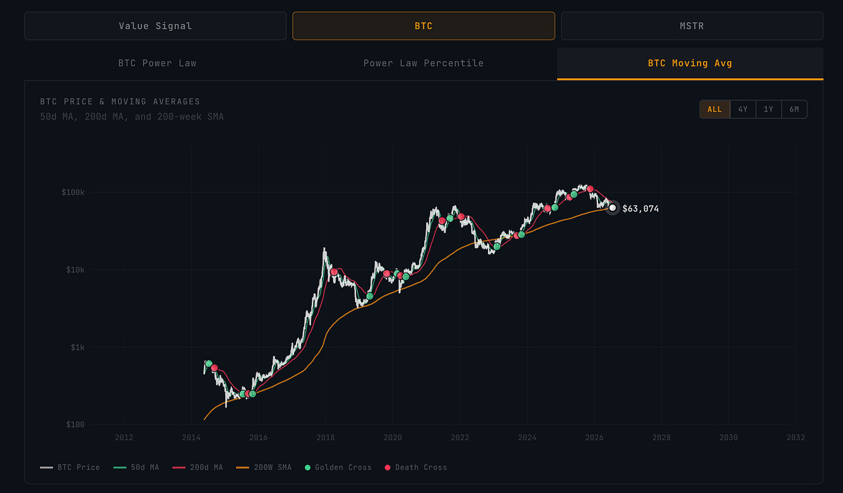The height and width of the screenshot is (493, 843).
Task: Click the Golden Cross legend icon
Action: (307, 468)
